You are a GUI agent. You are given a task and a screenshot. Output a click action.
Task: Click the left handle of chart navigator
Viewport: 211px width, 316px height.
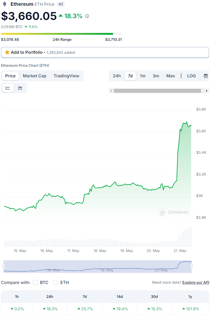(4, 267)
